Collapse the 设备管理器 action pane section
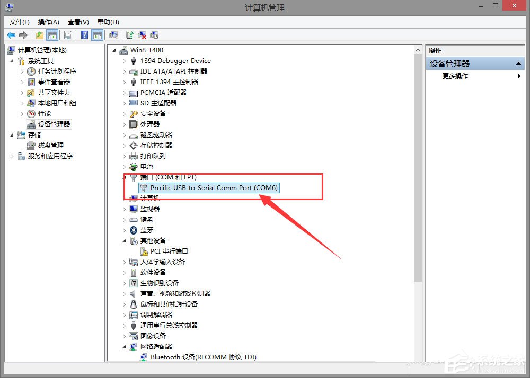 518,63
